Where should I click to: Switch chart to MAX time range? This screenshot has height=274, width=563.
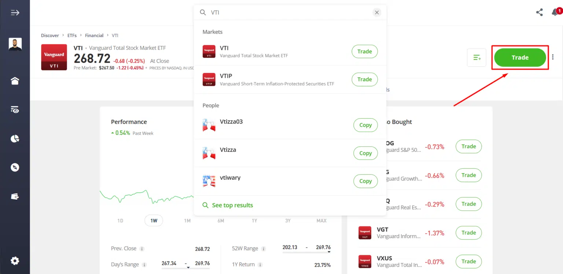(x=321, y=220)
